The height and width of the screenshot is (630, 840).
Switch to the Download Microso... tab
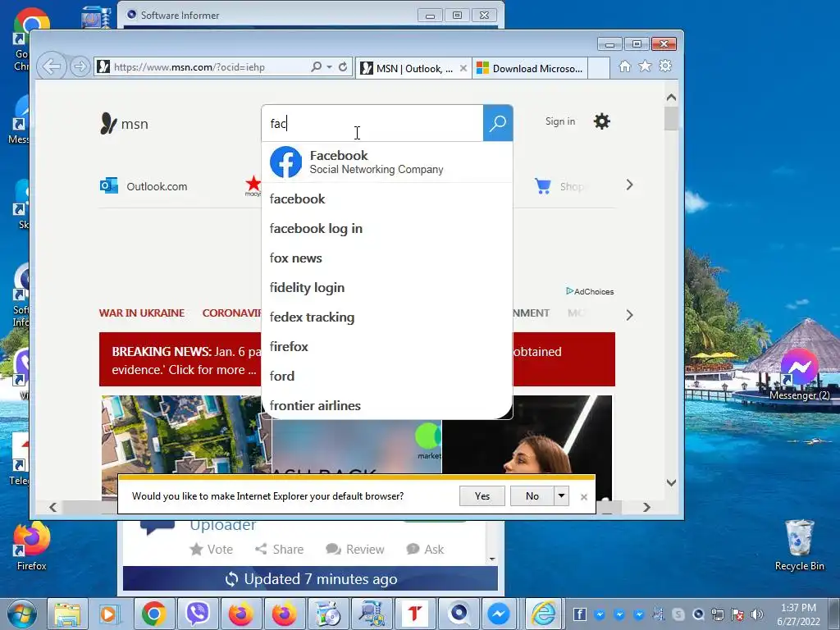531,69
